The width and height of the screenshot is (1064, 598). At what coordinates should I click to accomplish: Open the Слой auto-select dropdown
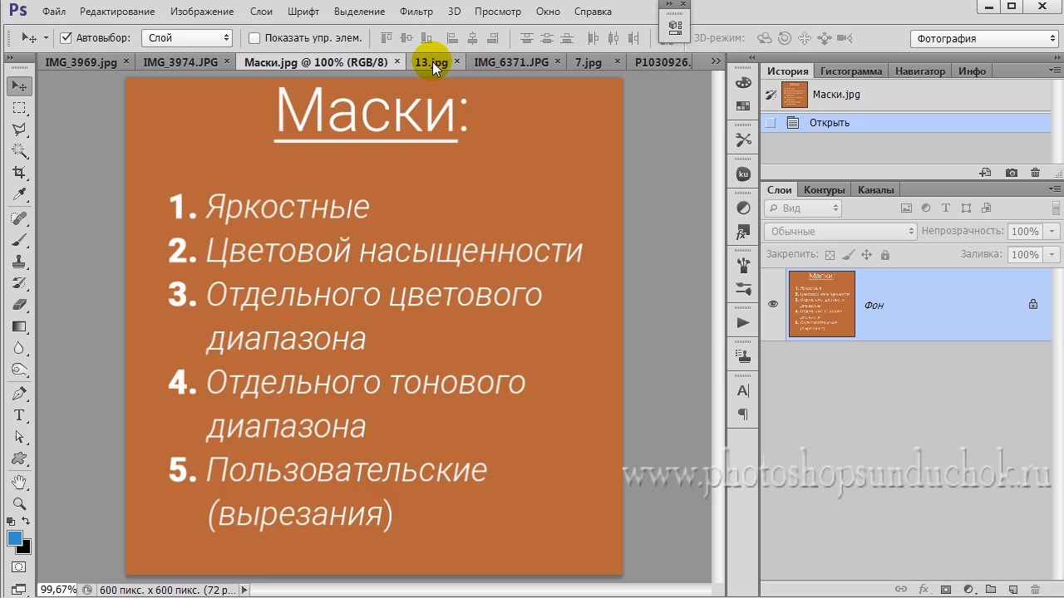tap(187, 38)
